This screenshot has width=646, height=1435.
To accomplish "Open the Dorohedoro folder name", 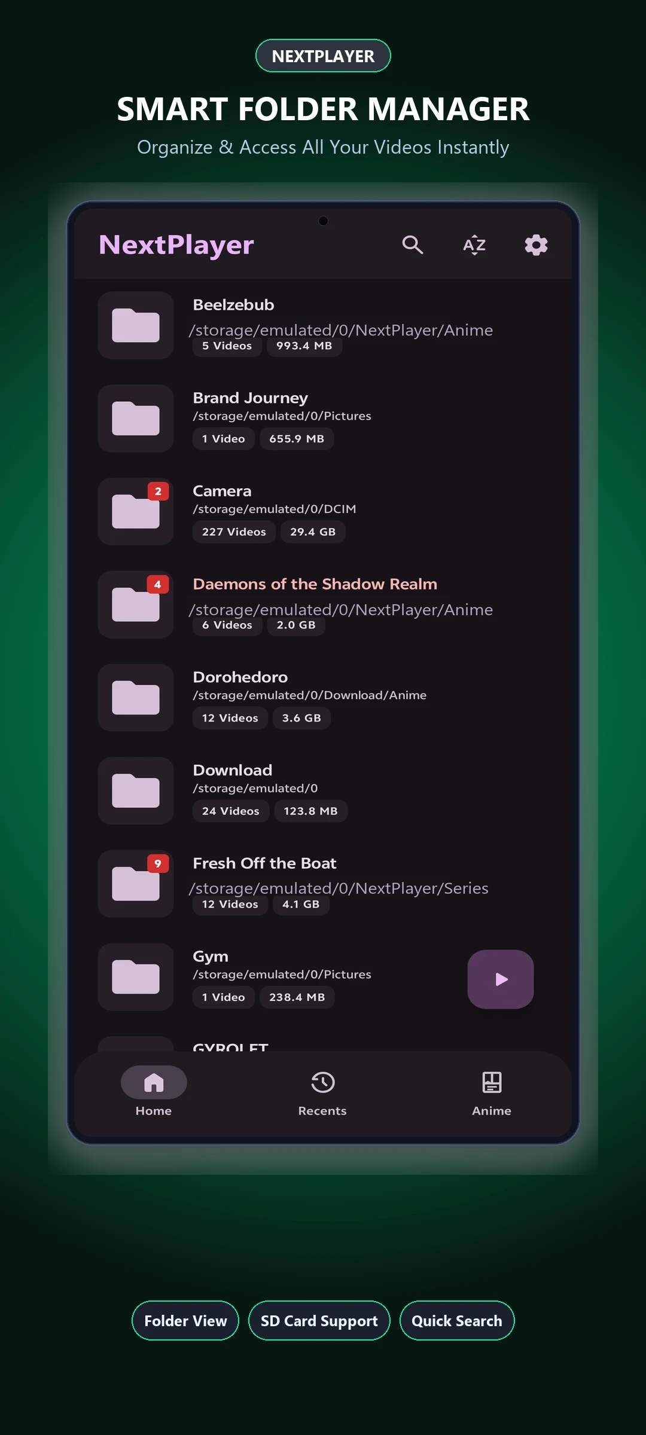I will click(x=240, y=677).
